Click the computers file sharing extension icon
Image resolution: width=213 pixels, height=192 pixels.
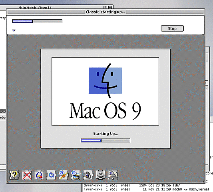point(113,175)
